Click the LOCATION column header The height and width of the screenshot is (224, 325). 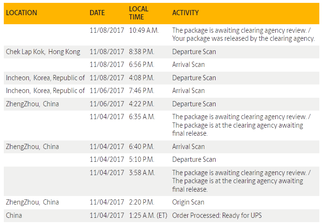coord(21,13)
